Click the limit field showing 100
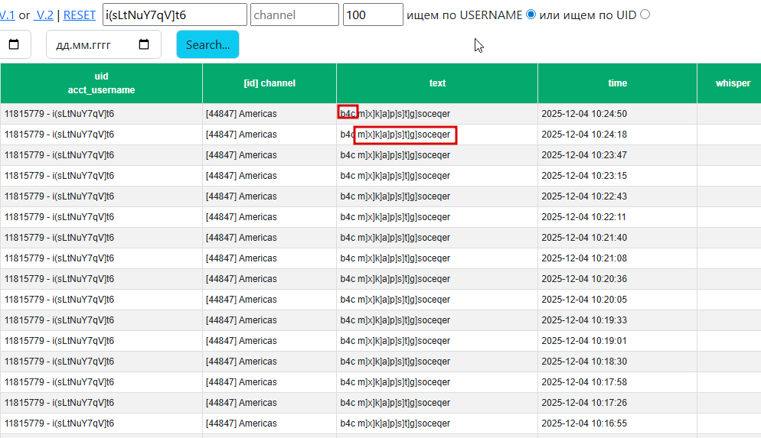 coord(373,15)
